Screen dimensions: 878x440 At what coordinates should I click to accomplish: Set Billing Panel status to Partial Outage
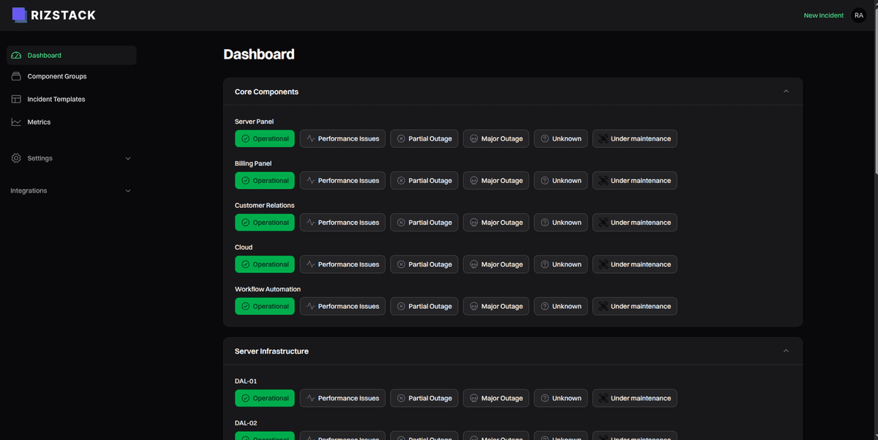pyautogui.click(x=424, y=180)
